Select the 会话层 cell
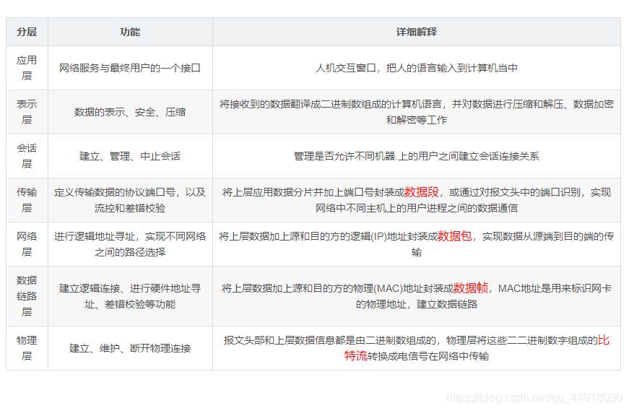629x411 pixels. [x=27, y=156]
